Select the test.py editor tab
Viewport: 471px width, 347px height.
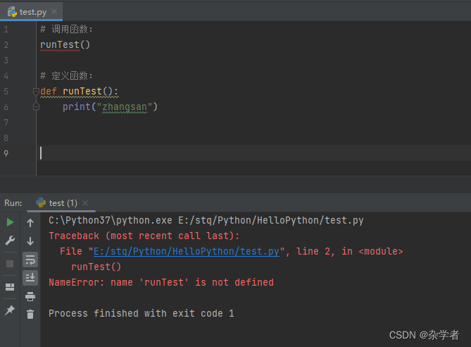pos(31,12)
